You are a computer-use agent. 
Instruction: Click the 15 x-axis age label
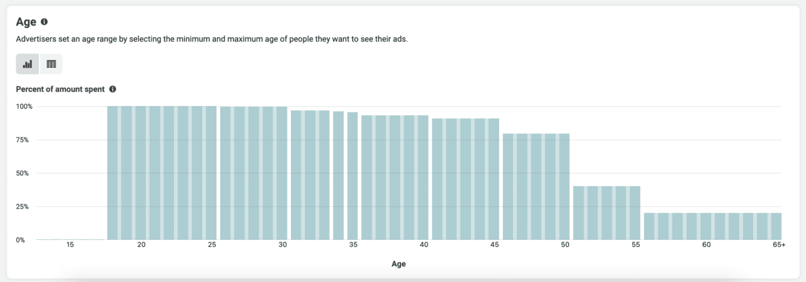pyautogui.click(x=71, y=246)
